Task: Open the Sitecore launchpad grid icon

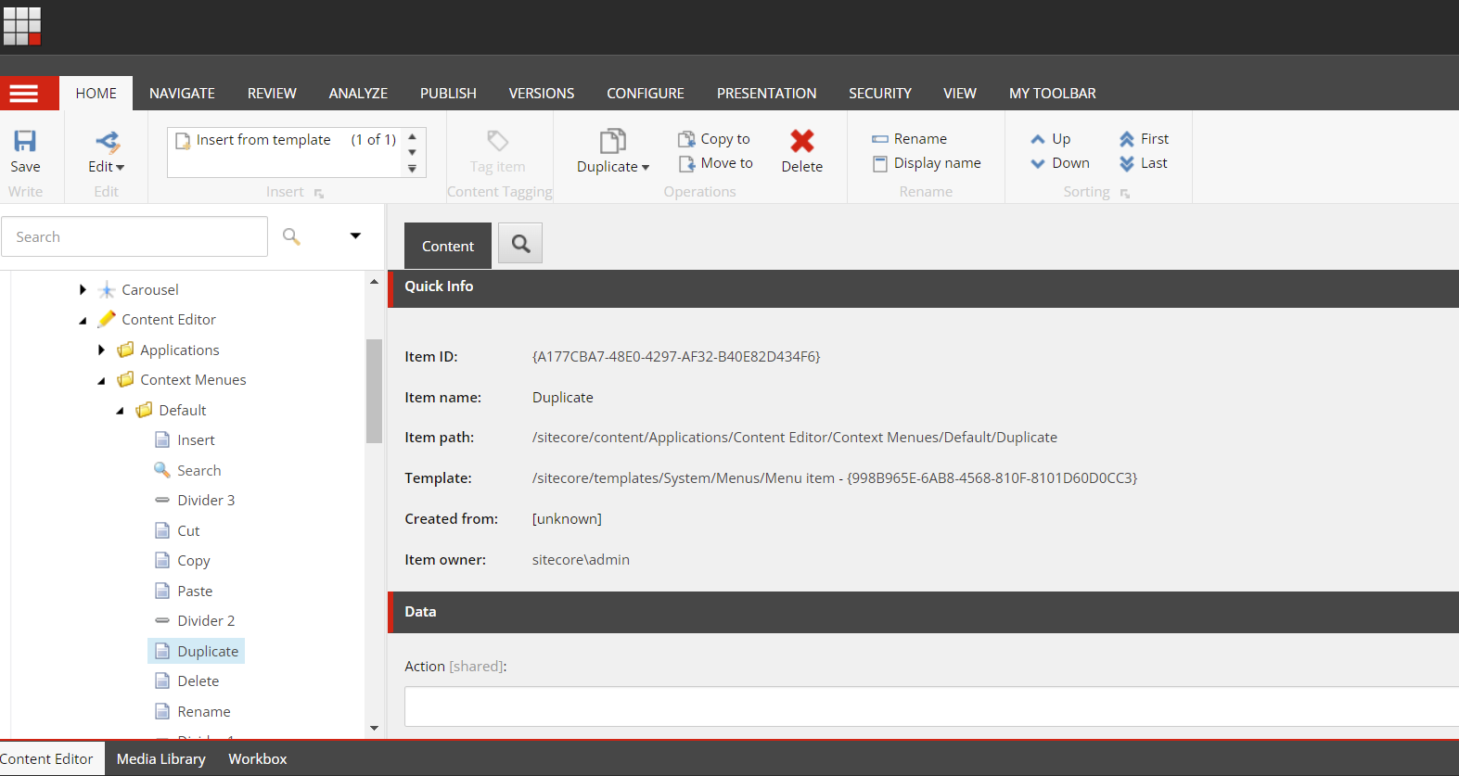Action: (x=22, y=26)
